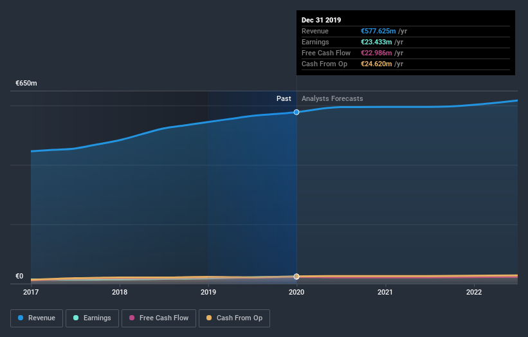Click the Free Cash Flow label in tooltip
The height and width of the screenshot is (337, 528).
click(x=326, y=53)
